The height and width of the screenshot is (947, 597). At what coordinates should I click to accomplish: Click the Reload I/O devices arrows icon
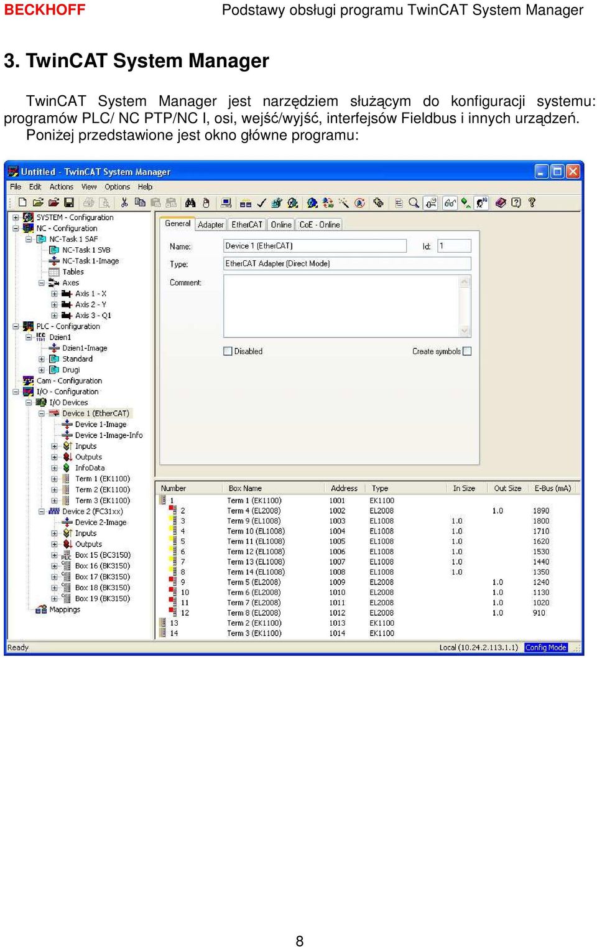328,202
